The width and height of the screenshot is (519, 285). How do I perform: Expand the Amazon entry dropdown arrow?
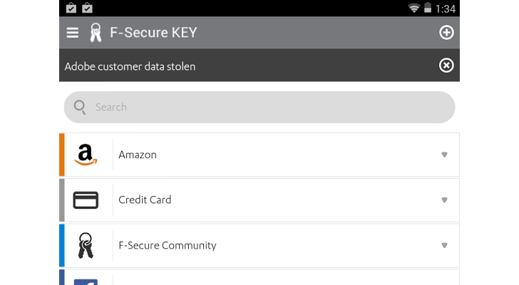click(x=444, y=155)
